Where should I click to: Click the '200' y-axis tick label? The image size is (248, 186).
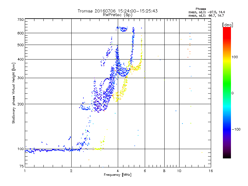20,104
